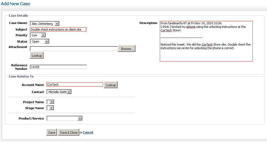The width and height of the screenshot is (267, 146).
Task: Click Lookup button beside Account Name
Action: [111, 85]
